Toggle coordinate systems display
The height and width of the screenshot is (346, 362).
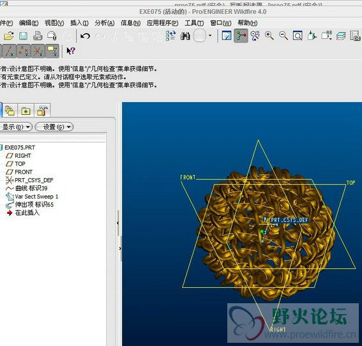(x=38, y=51)
